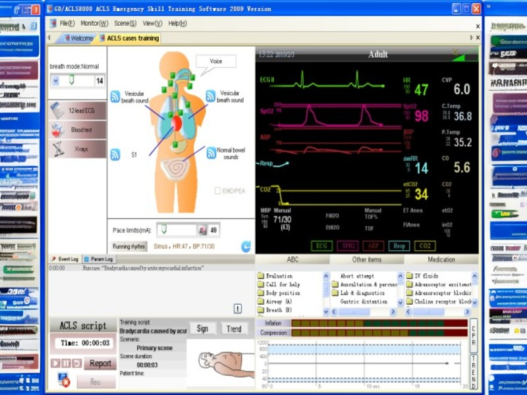Play the S1 heart sound
This screenshot has height=395, width=527.
(x=115, y=155)
